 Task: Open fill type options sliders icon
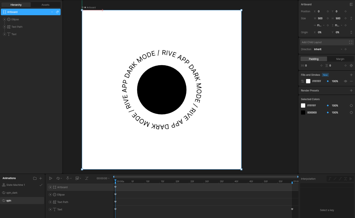(x=303, y=81)
